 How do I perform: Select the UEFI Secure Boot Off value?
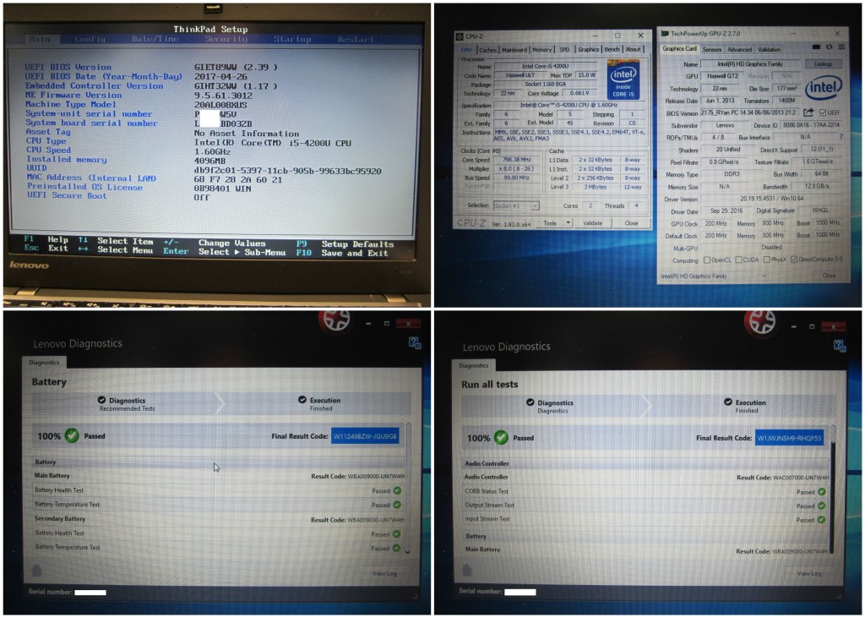(x=201, y=197)
